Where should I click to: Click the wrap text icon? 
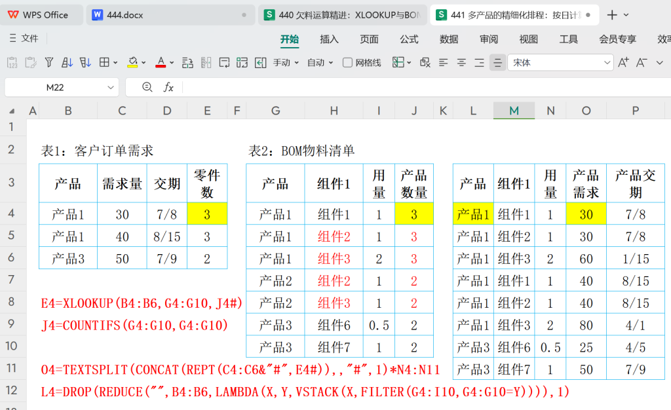[x=224, y=63]
